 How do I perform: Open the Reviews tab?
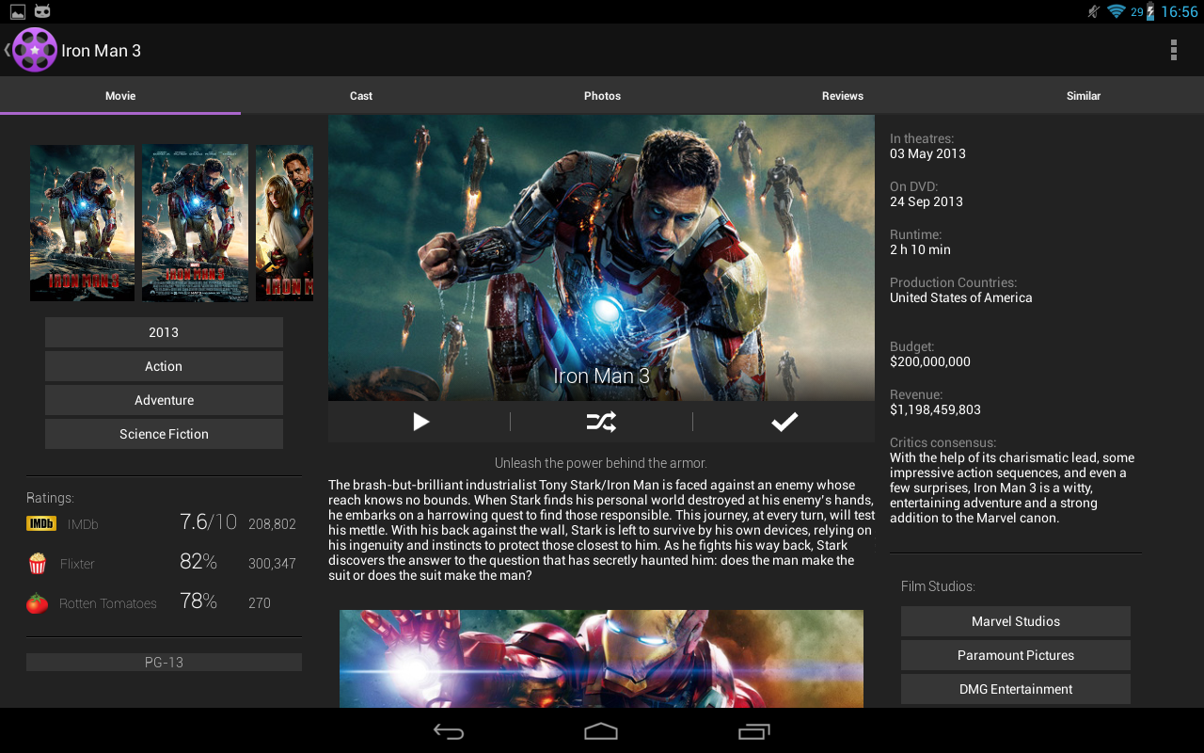843,96
